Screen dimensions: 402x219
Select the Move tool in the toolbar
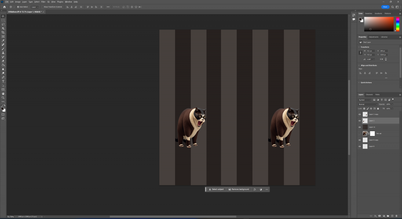click(3, 16)
